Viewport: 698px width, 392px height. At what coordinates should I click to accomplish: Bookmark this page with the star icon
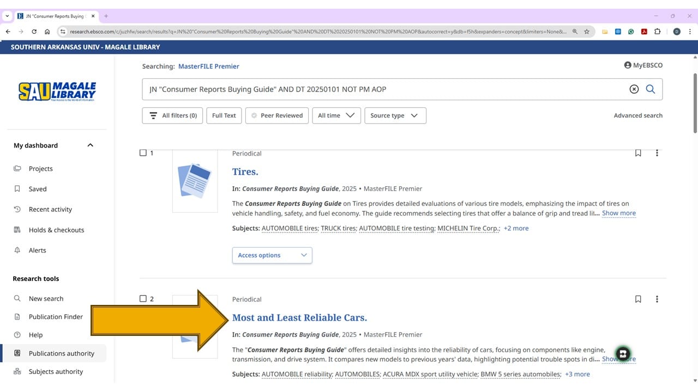tap(587, 32)
